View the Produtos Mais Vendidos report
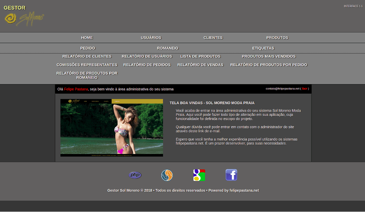 click(x=268, y=57)
